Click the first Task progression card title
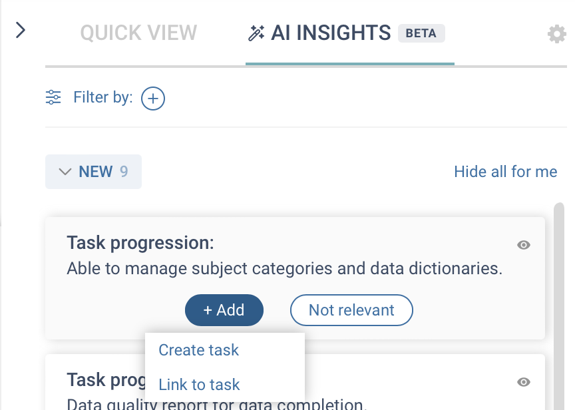Image resolution: width=575 pixels, height=410 pixels. [x=140, y=243]
